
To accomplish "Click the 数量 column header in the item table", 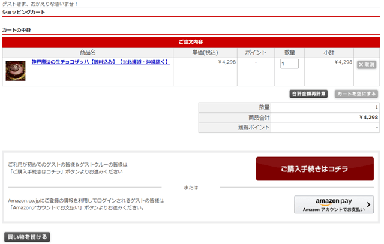I will (289, 52).
